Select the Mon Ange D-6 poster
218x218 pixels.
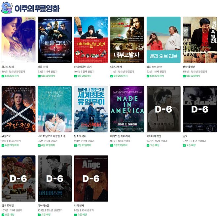pos(91,178)
